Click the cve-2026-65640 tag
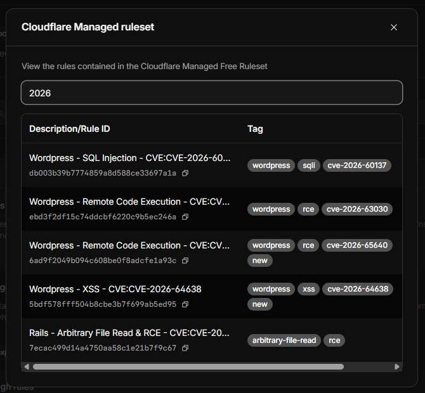 (357, 245)
